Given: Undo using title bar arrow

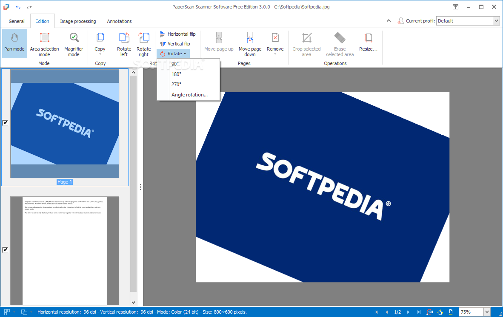Looking at the screenshot, I should coord(18,7).
